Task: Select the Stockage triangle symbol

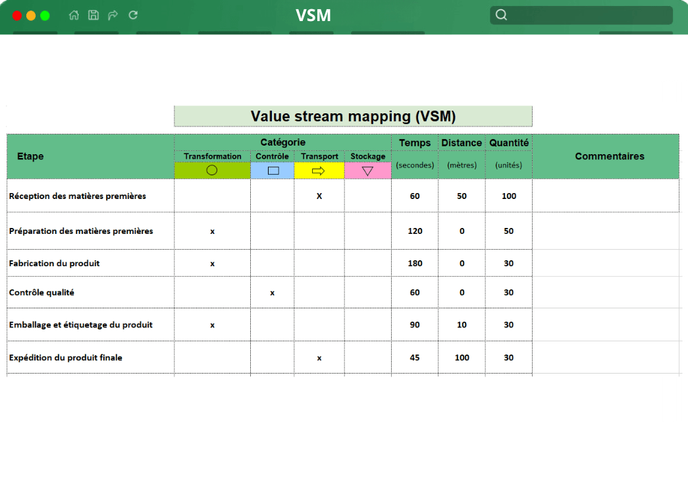Action: 367,170
